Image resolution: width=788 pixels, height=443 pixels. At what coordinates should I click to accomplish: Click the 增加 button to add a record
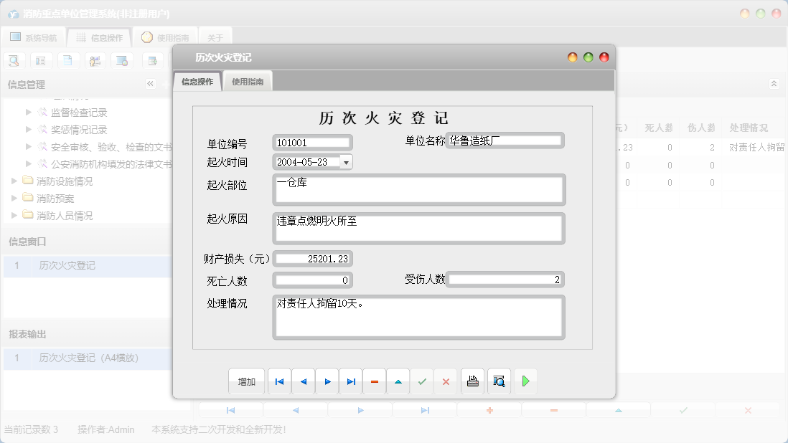tap(246, 381)
